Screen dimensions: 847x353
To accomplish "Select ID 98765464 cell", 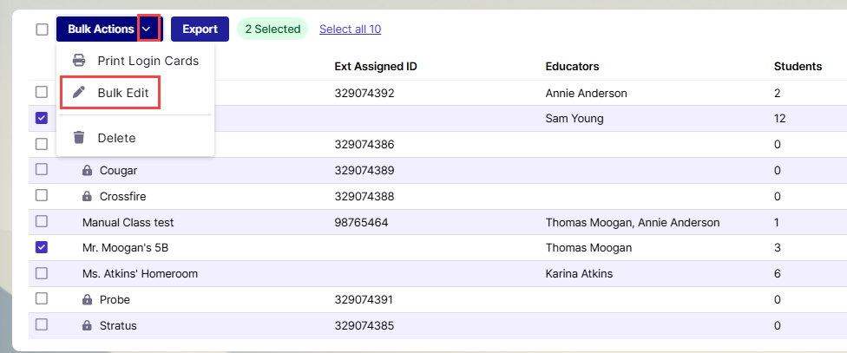I will [361, 222].
